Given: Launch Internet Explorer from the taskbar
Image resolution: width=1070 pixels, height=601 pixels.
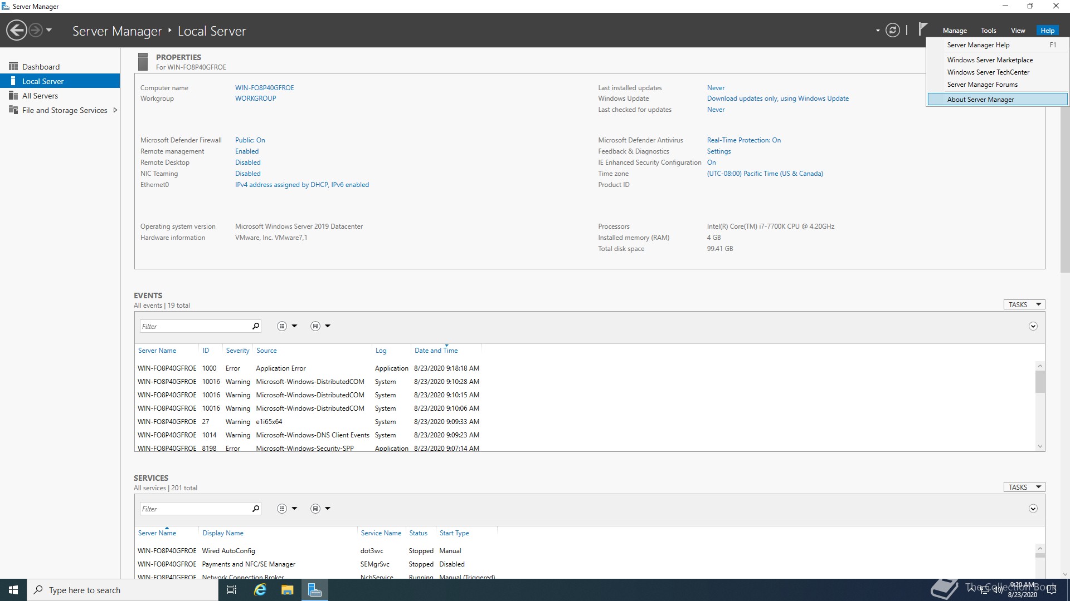Looking at the screenshot, I should point(260,590).
